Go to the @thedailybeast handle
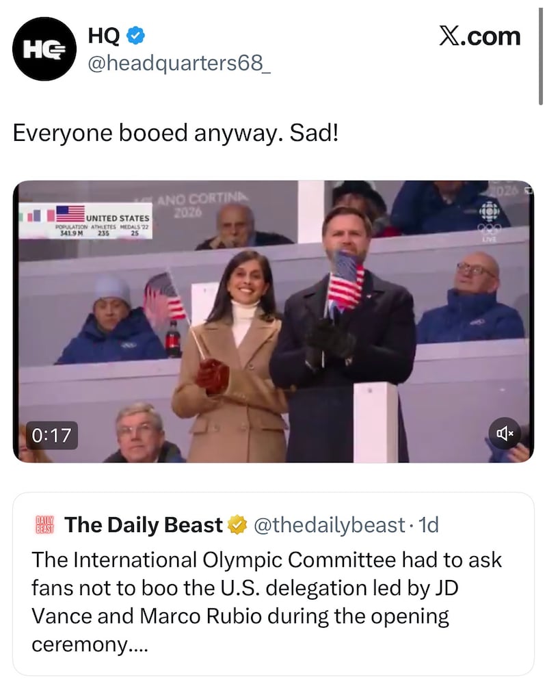The width and height of the screenshot is (547, 686). coord(329,525)
